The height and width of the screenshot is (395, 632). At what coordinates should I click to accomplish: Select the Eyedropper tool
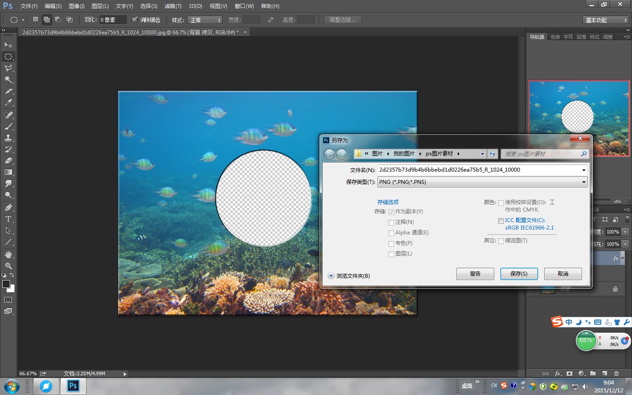coord(8,103)
